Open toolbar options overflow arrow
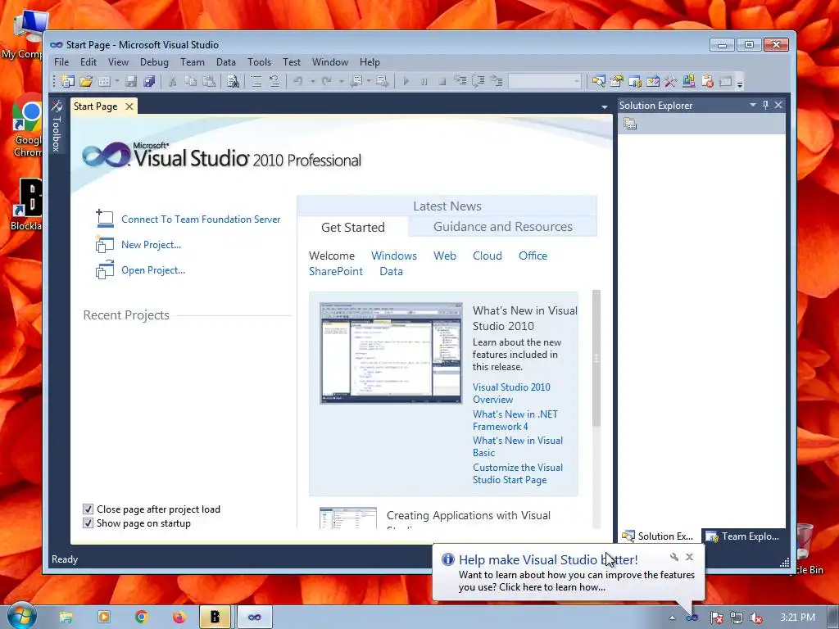Screen dimensions: 839x629 pyautogui.click(x=740, y=83)
